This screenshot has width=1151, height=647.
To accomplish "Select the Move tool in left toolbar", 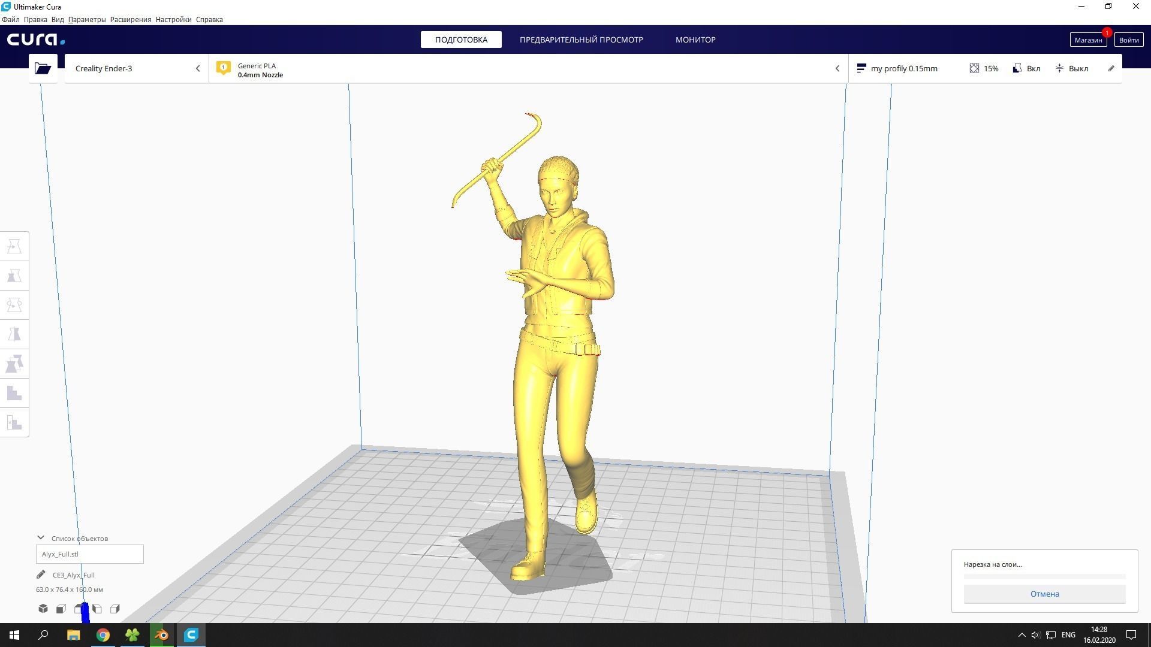I will click(14, 246).
